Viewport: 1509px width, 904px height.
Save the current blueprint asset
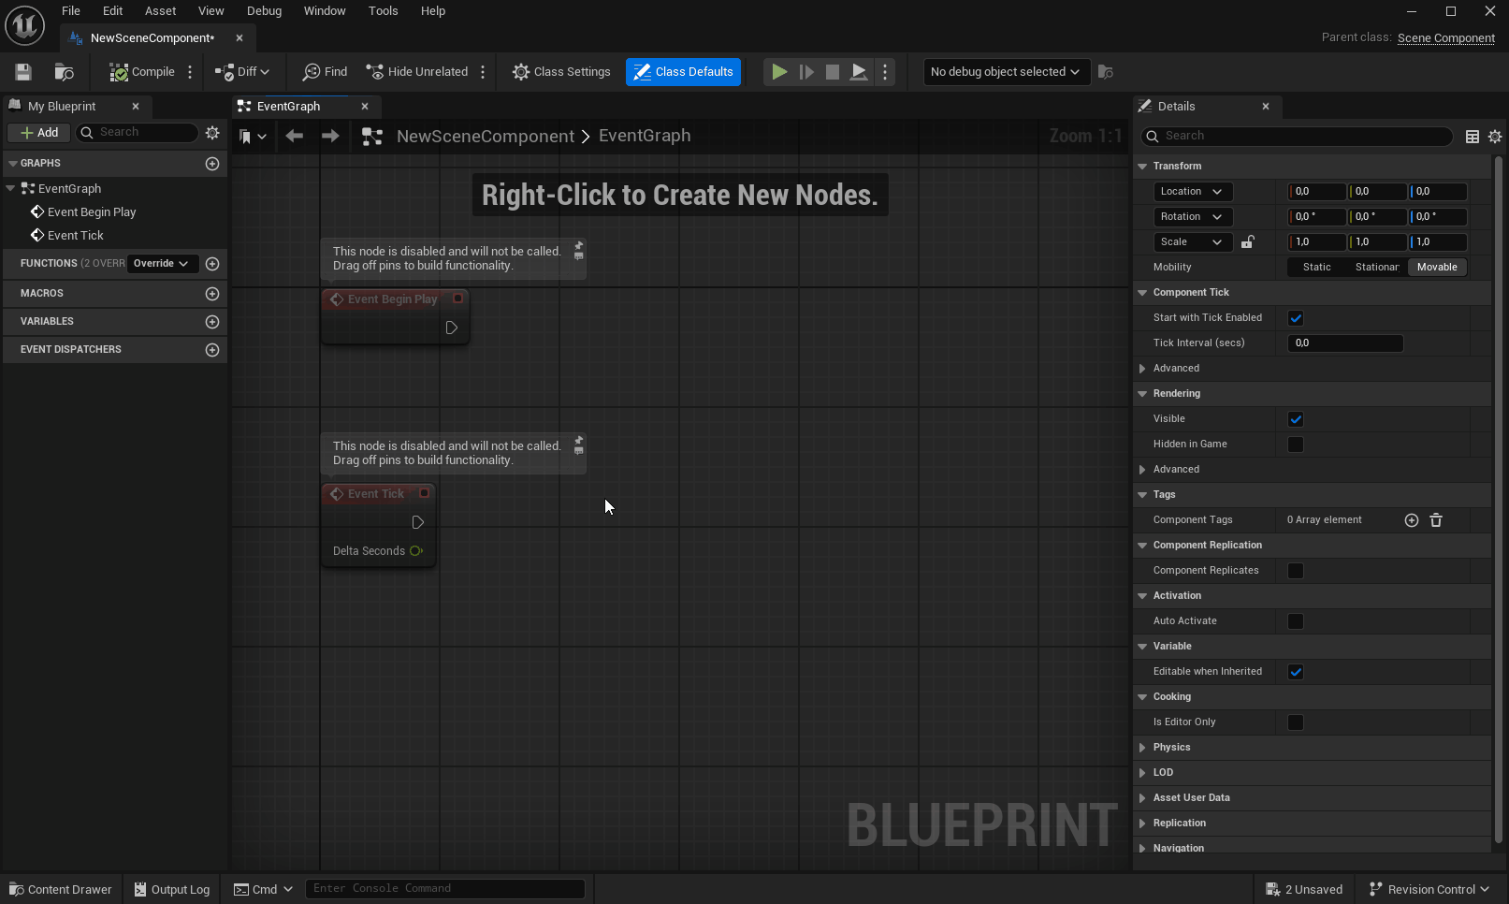click(23, 72)
